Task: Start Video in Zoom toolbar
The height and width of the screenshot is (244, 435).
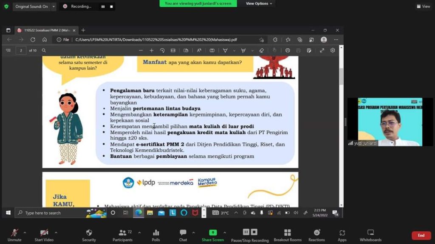Action: click(x=44, y=235)
